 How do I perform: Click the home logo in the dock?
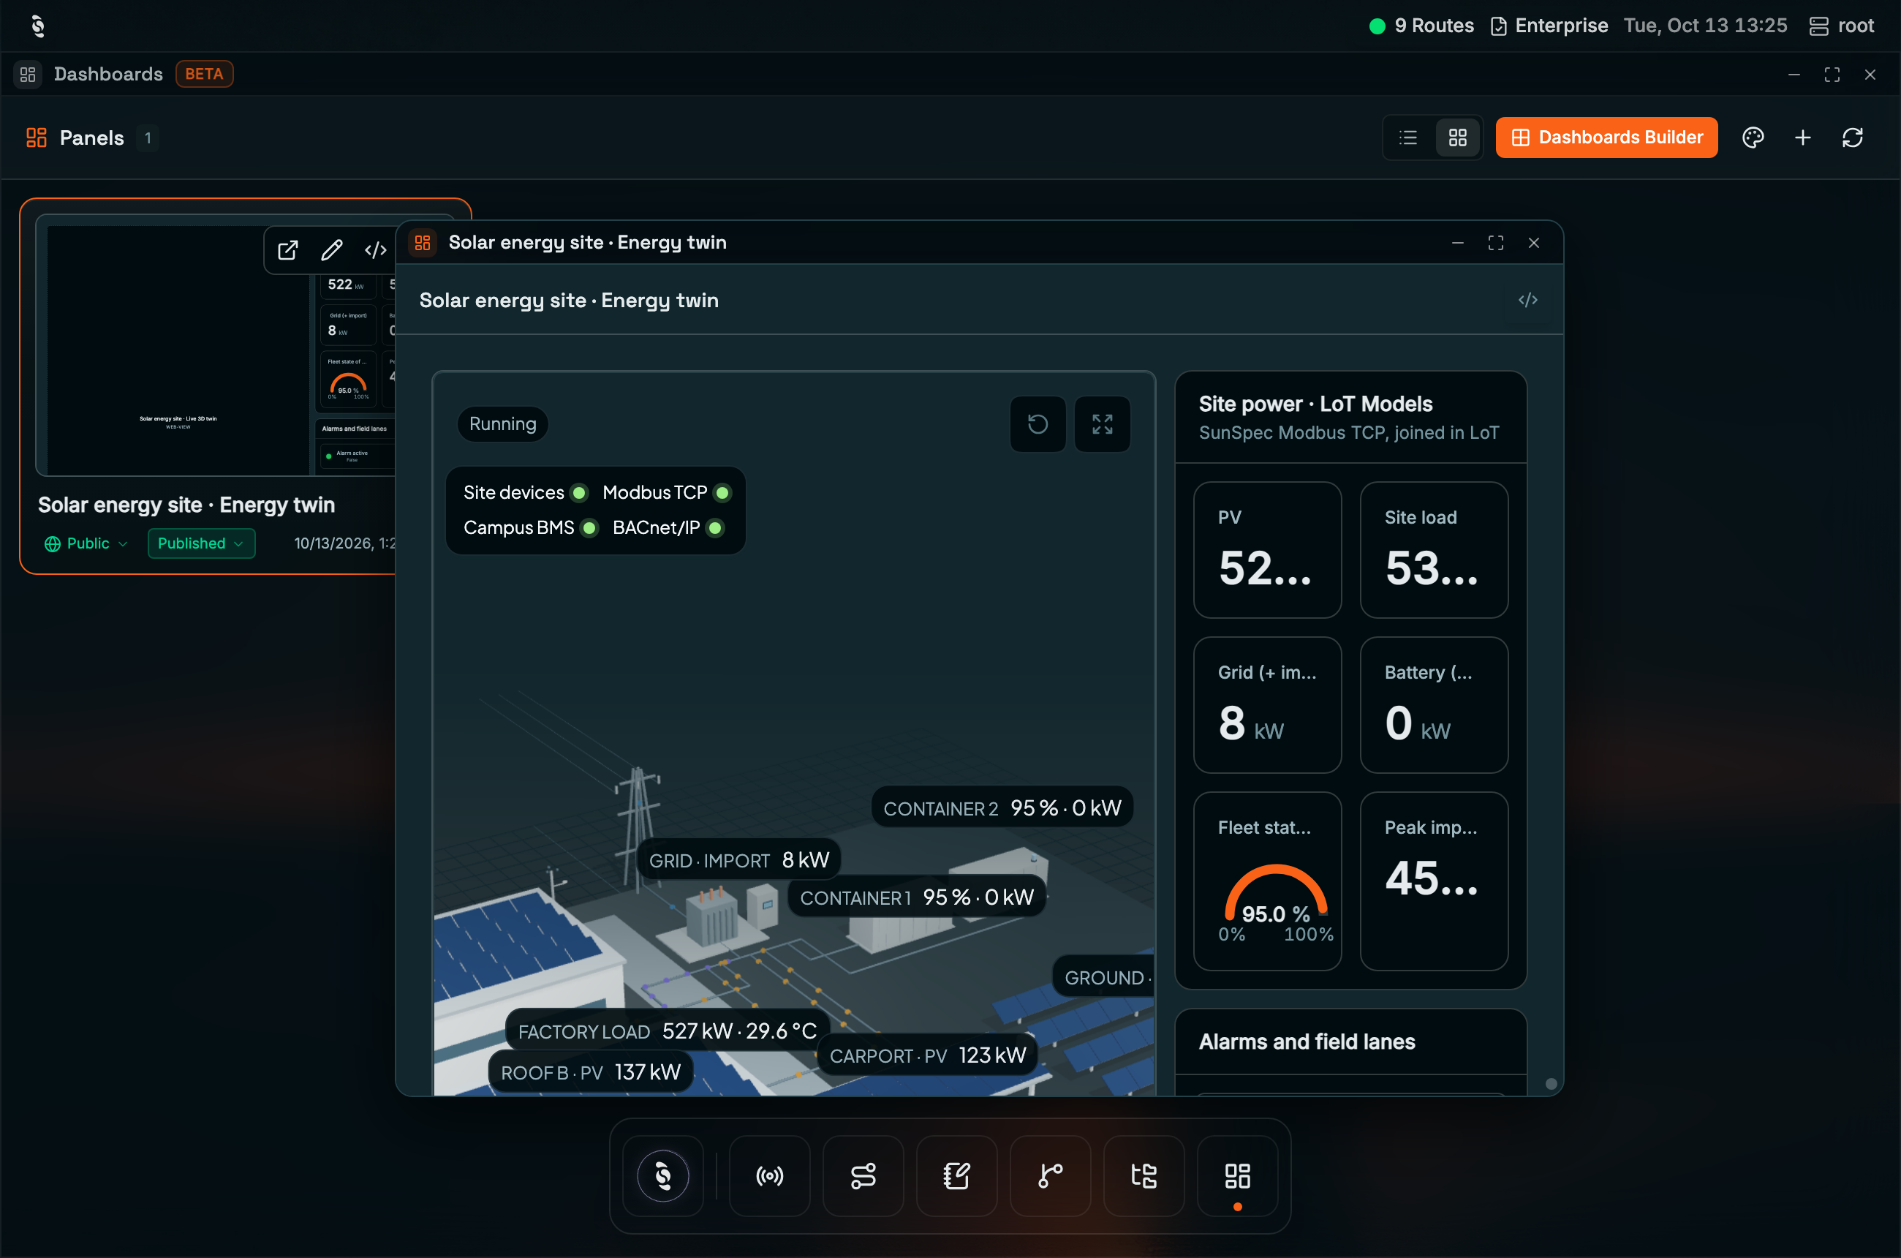coord(662,1176)
